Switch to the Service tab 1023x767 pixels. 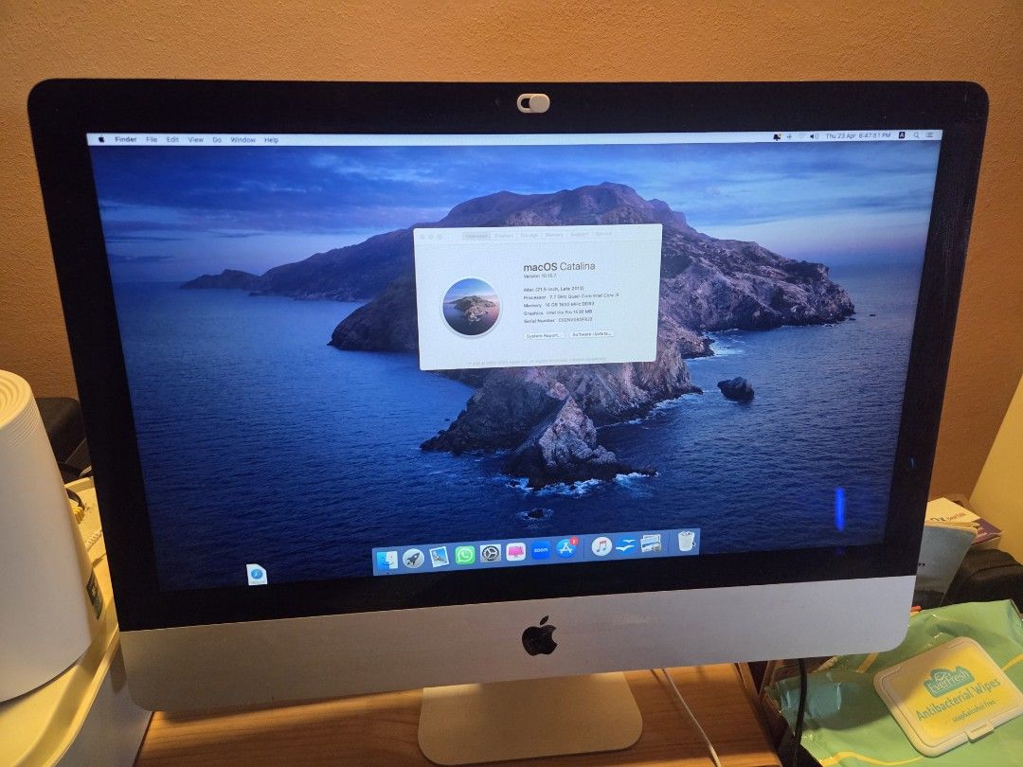(603, 233)
